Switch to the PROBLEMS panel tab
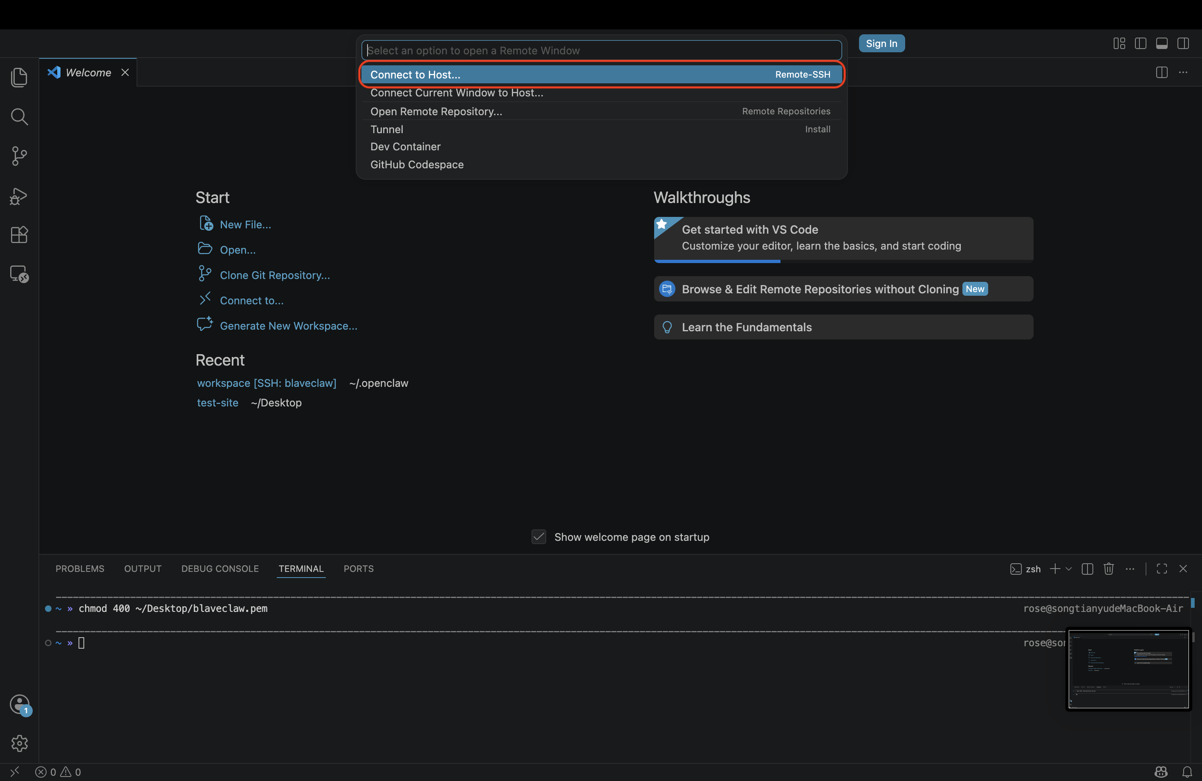The width and height of the screenshot is (1202, 781). tap(80, 569)
